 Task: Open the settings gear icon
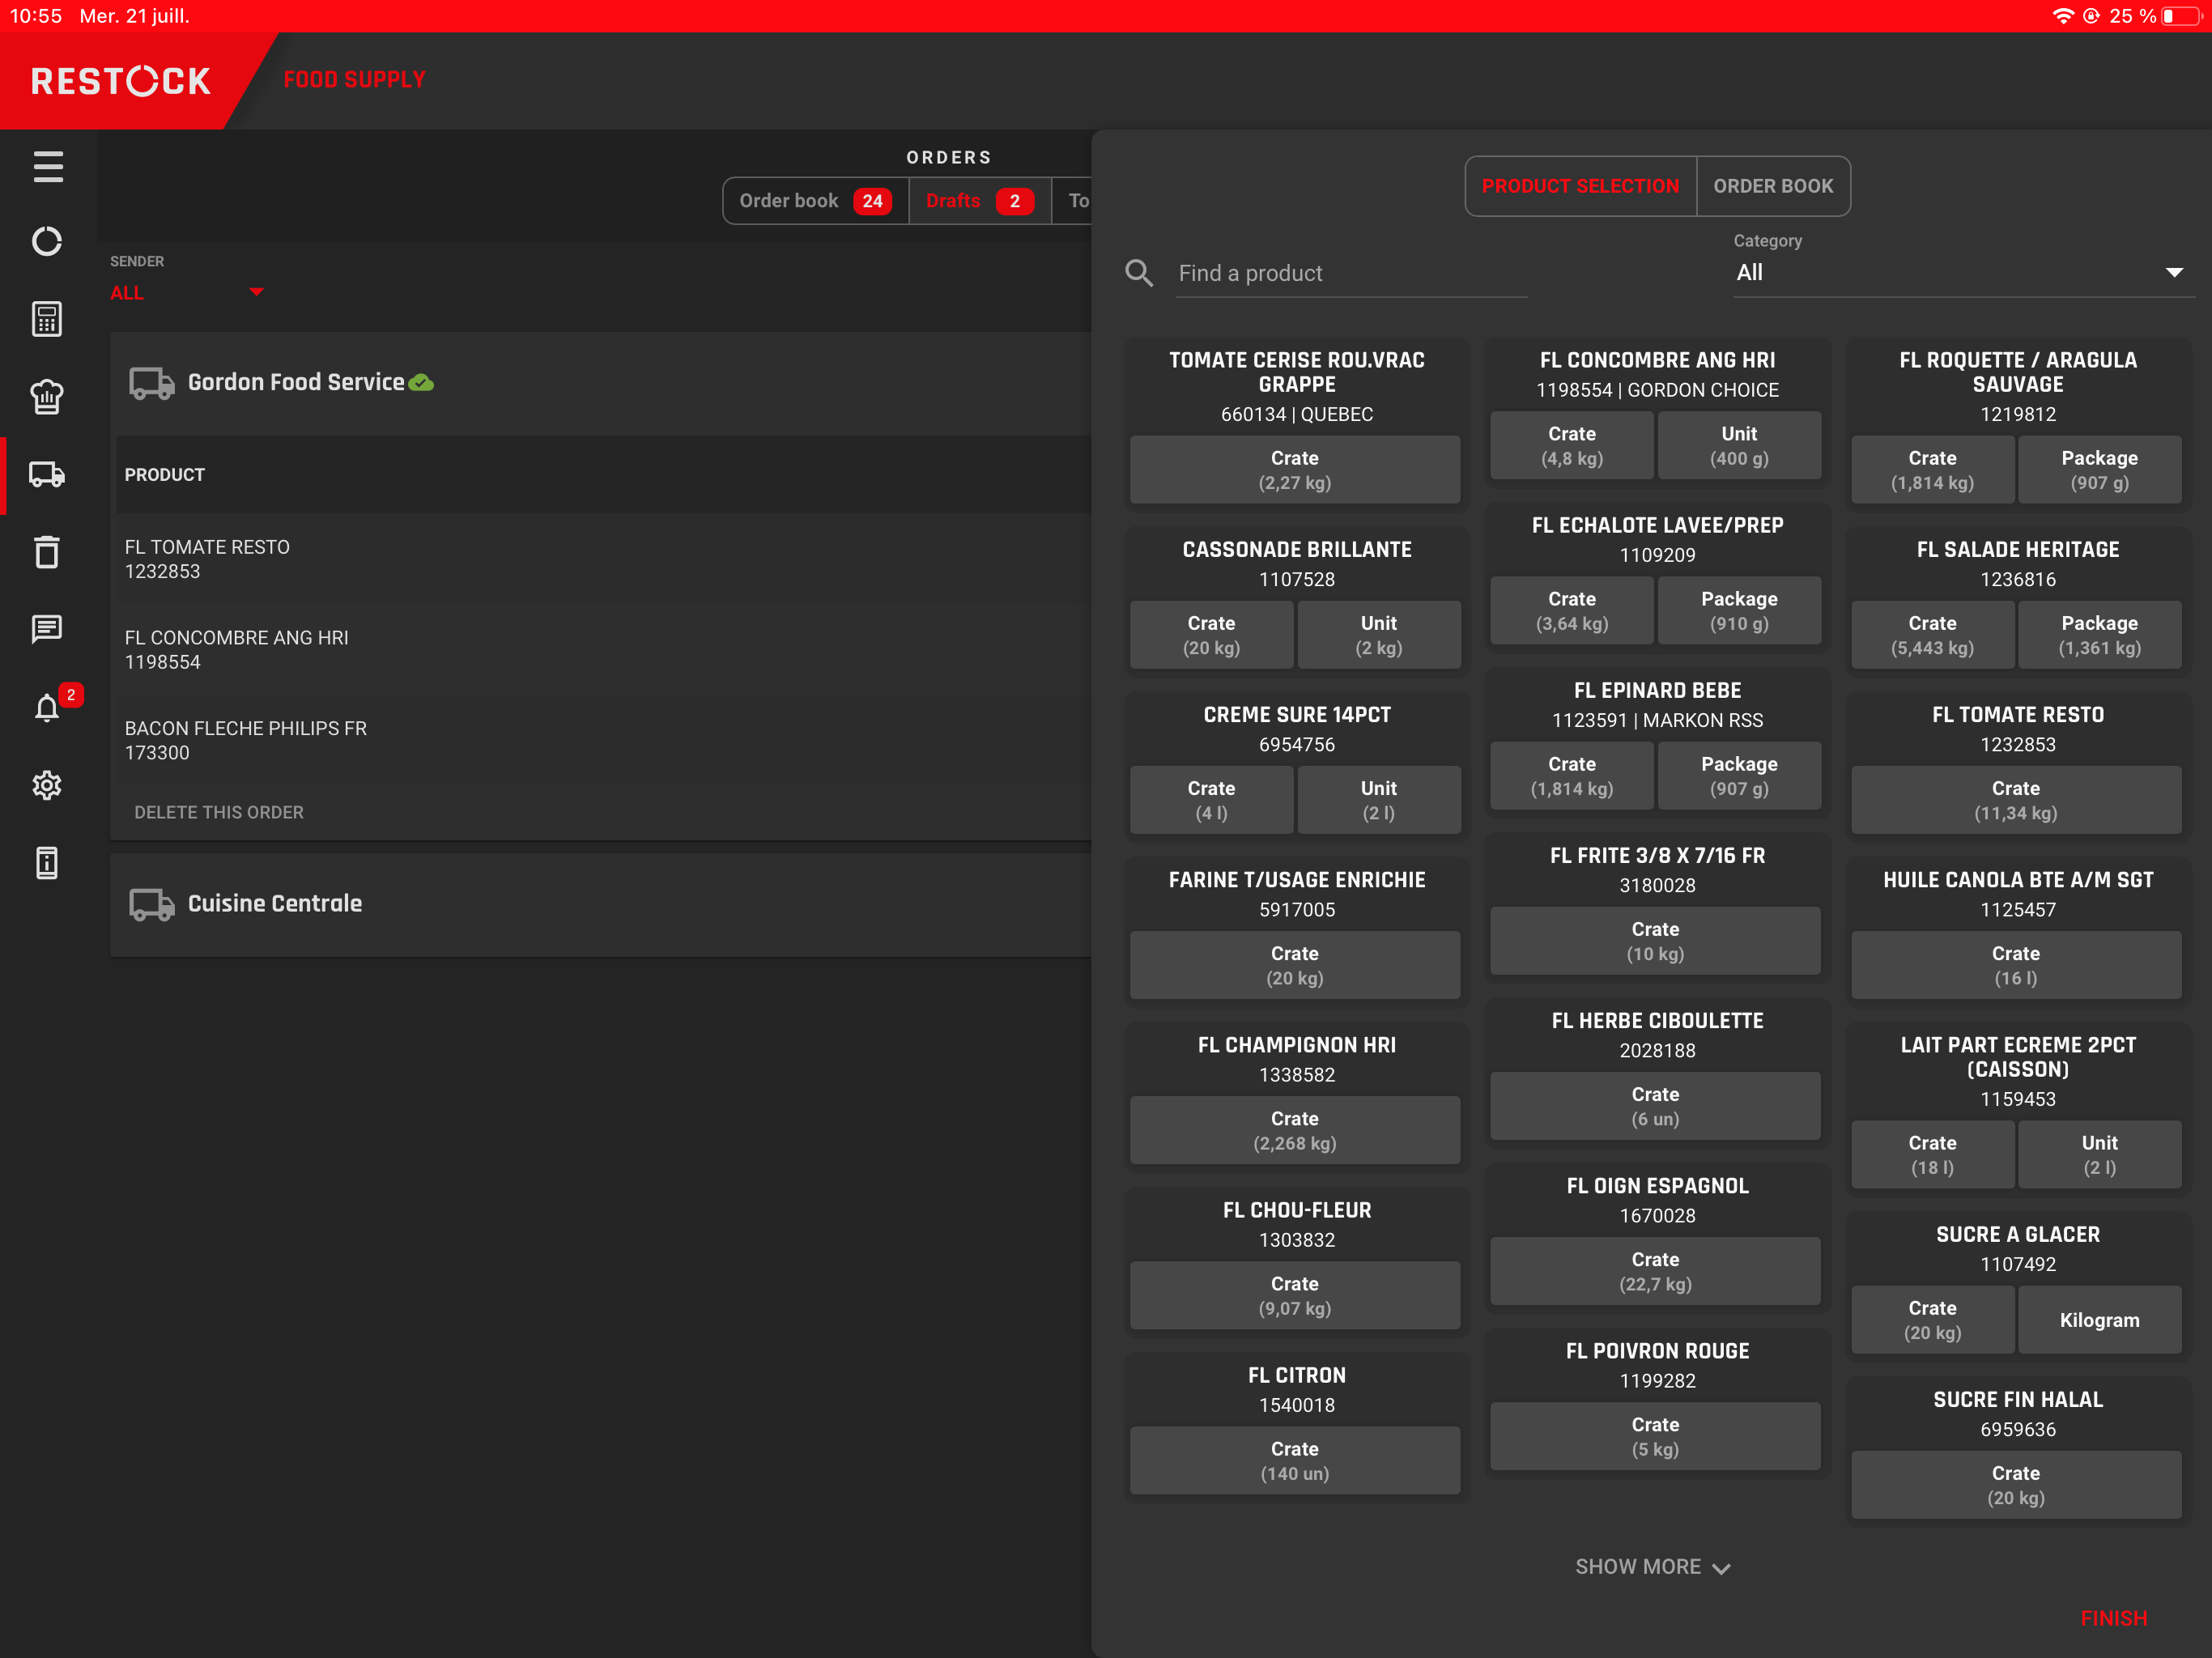click(x=47, y=785)
